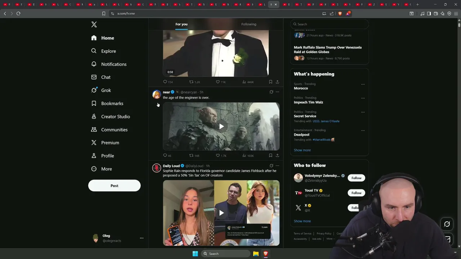The height and width of the screenshot is (259, 461).
Task: Click the Windows taskbar Search box
Action: pos(225,254)
